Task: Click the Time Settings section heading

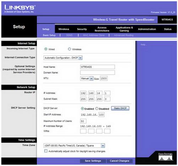Action: click(x=27, y=140)
